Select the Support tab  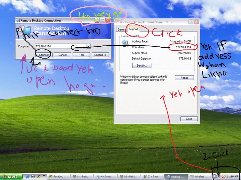[x=133, y=29]
